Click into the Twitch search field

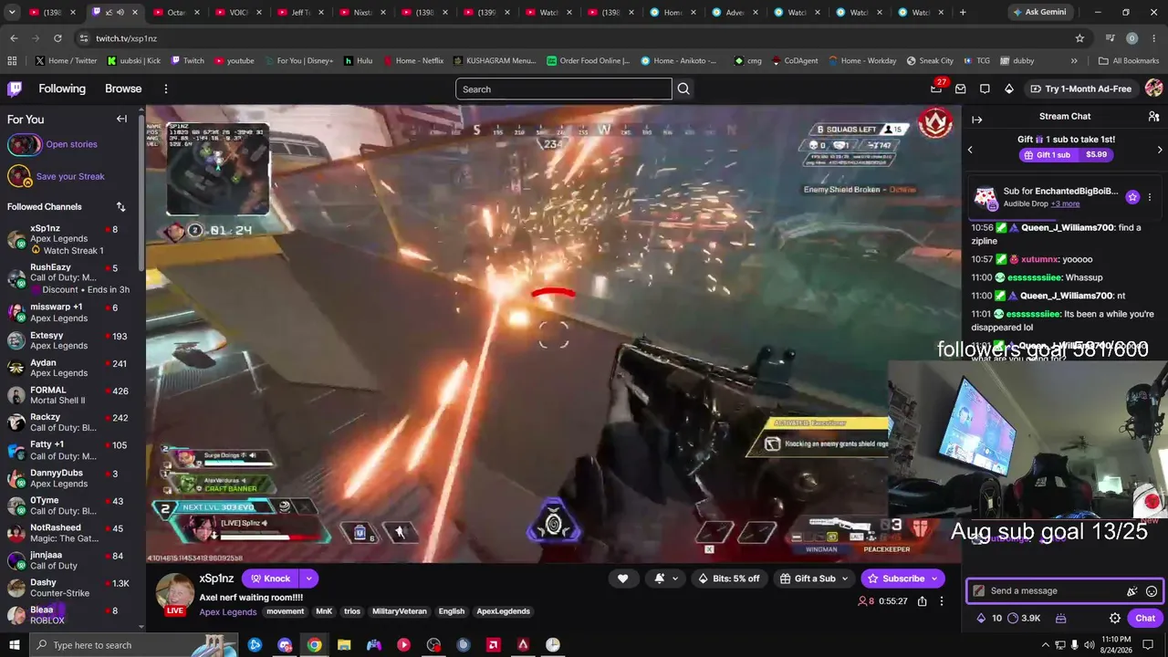coord(563,89)
